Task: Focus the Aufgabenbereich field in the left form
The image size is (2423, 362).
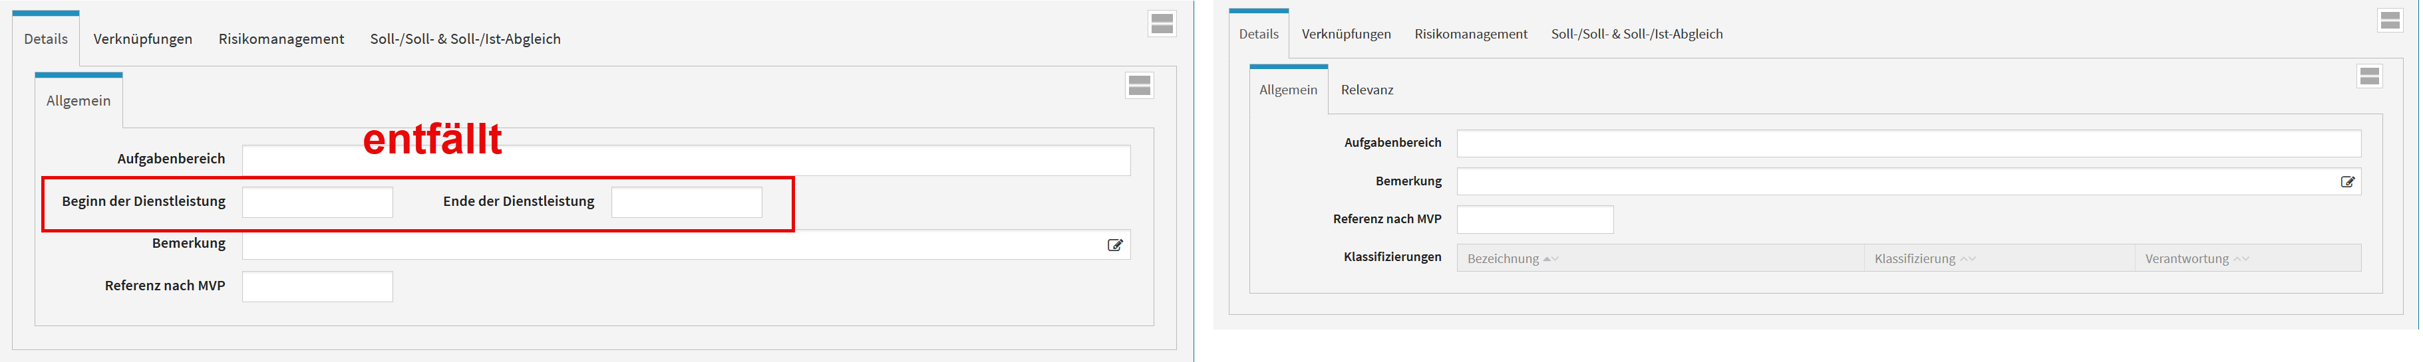Action: click(x=686, y=160)
